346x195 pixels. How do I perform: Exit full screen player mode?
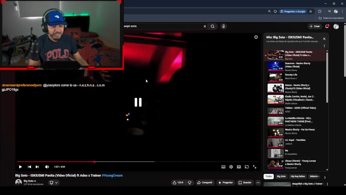255,167
